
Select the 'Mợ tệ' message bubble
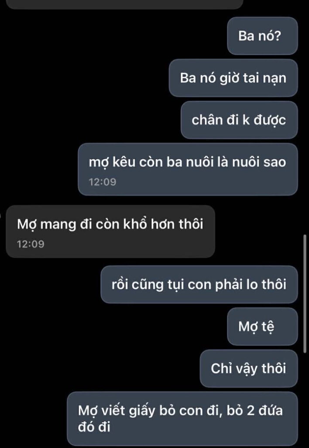[x=262, y=326]
